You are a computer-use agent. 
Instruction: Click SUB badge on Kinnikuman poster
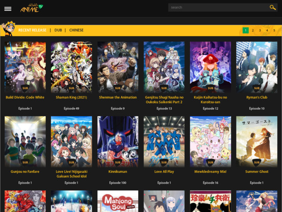tap(118, 163)
